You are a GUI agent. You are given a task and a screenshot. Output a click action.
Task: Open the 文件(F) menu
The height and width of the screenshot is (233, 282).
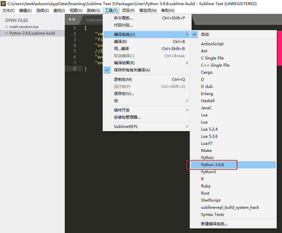8,11
